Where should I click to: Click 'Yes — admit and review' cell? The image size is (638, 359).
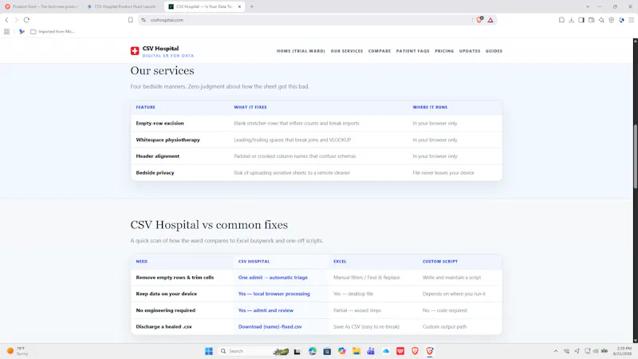[x=266, y=310]
